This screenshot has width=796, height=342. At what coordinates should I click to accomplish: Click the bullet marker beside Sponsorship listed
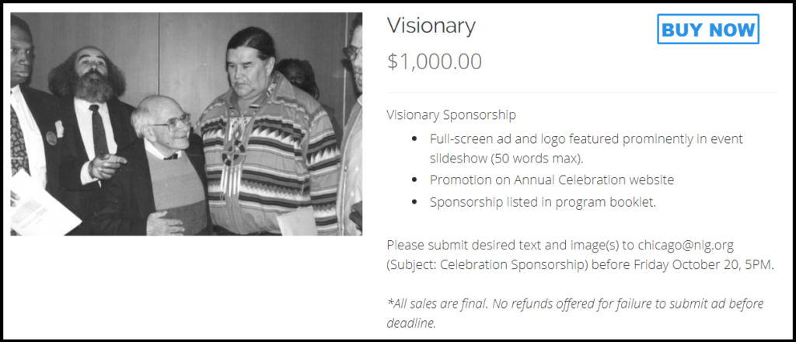pyautogui.click(x=415, y=202)
